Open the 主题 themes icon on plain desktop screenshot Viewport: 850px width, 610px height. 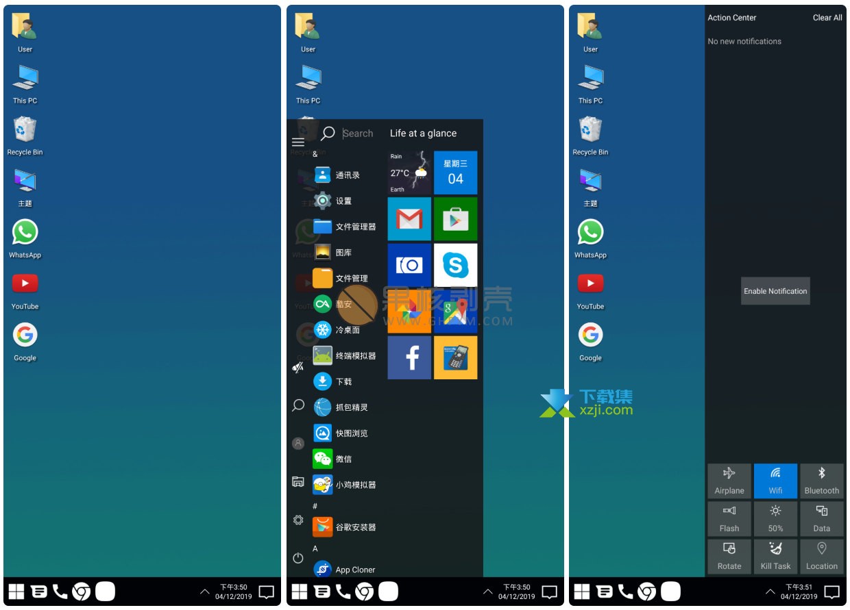click(x=25, y=187)
